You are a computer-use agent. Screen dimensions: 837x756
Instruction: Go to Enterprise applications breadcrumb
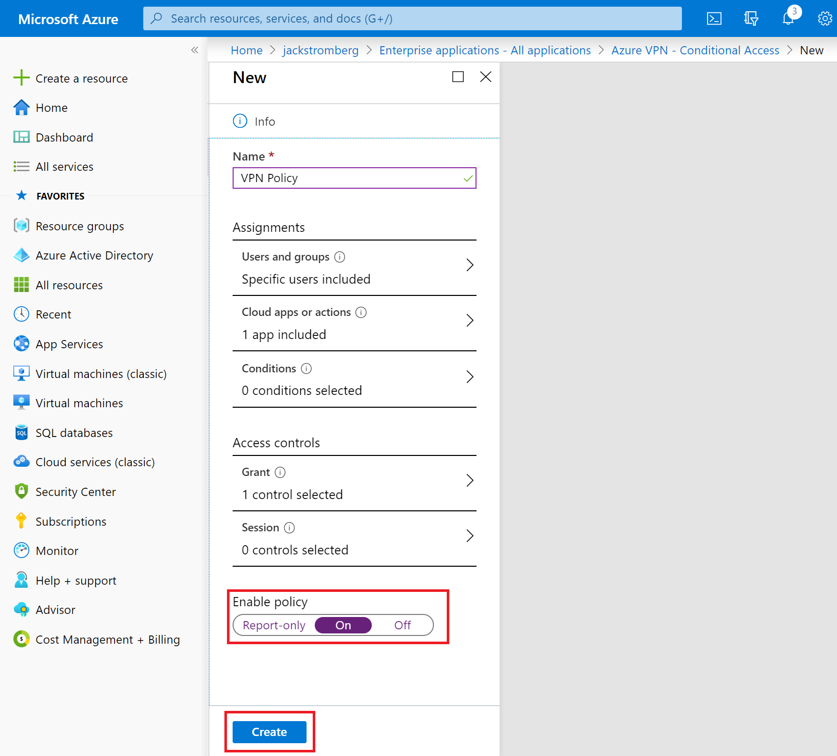pyautogui.click(x=485, y=50)
